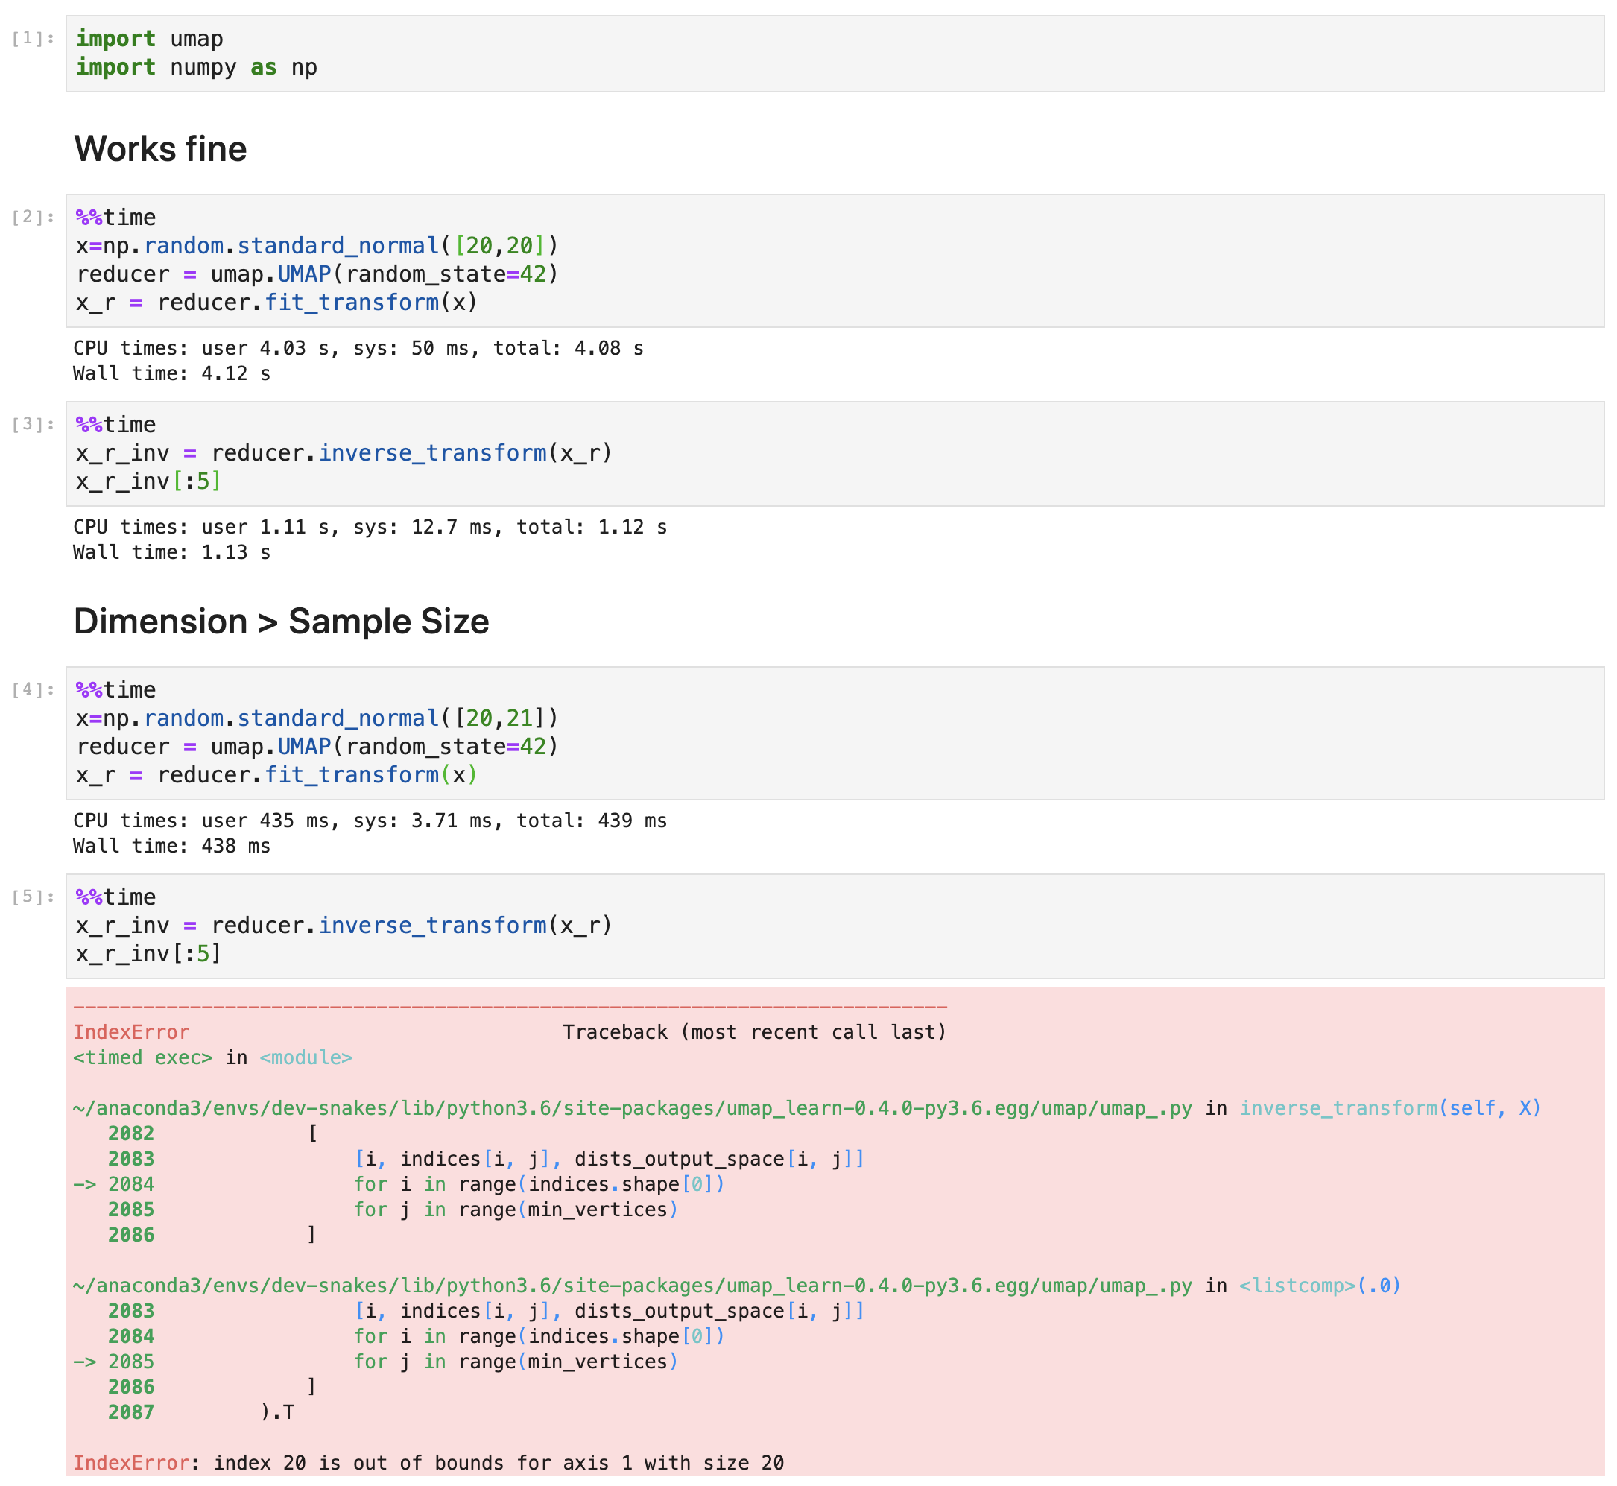The width and height of the screenshot is (1617, 1486).
Task: Click the 'Works fine' heading
Action: click(x=159, y=148)
